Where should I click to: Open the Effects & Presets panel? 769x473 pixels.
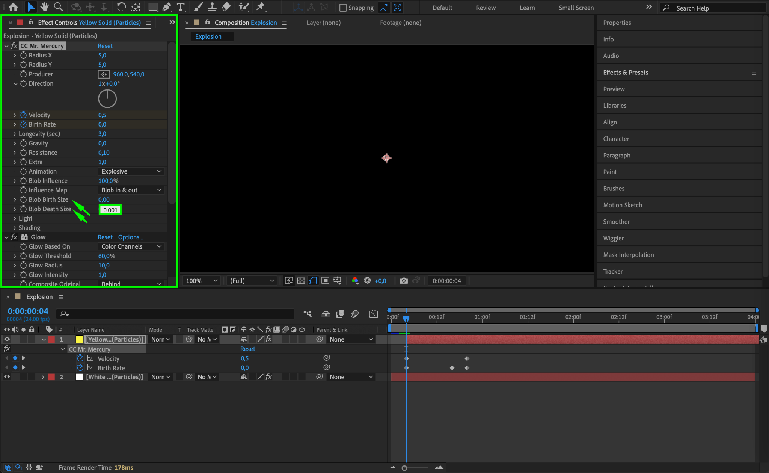point(626,73)
